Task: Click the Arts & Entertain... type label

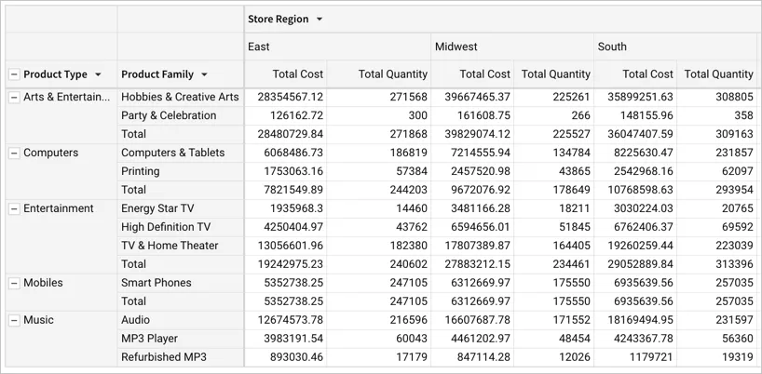Action: pos(67,97)
